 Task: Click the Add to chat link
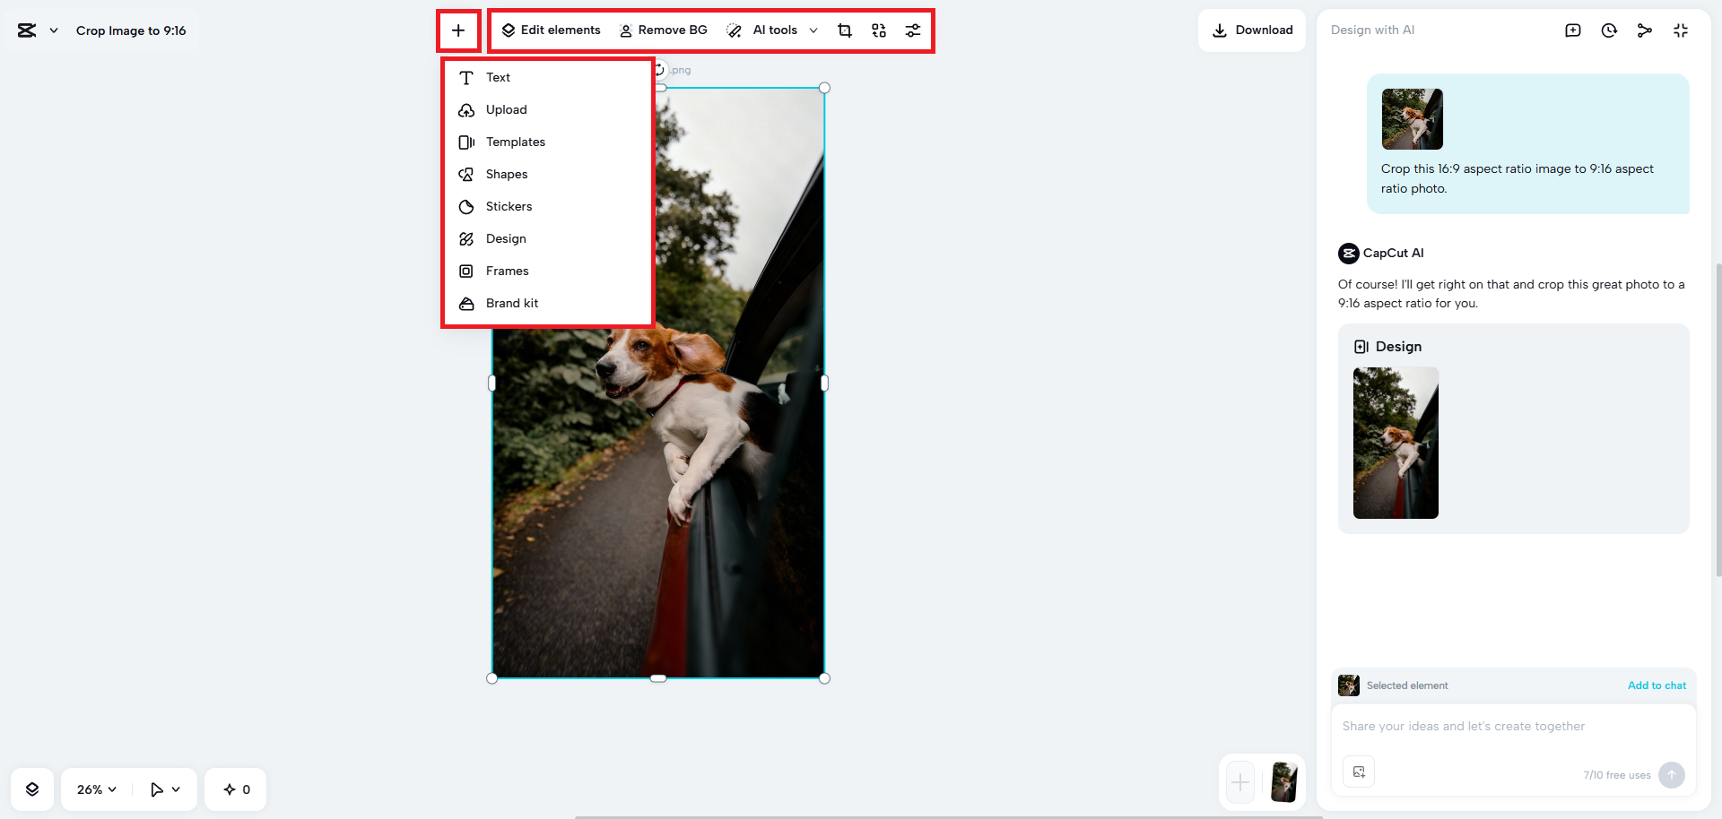(x=1657, y=685)
